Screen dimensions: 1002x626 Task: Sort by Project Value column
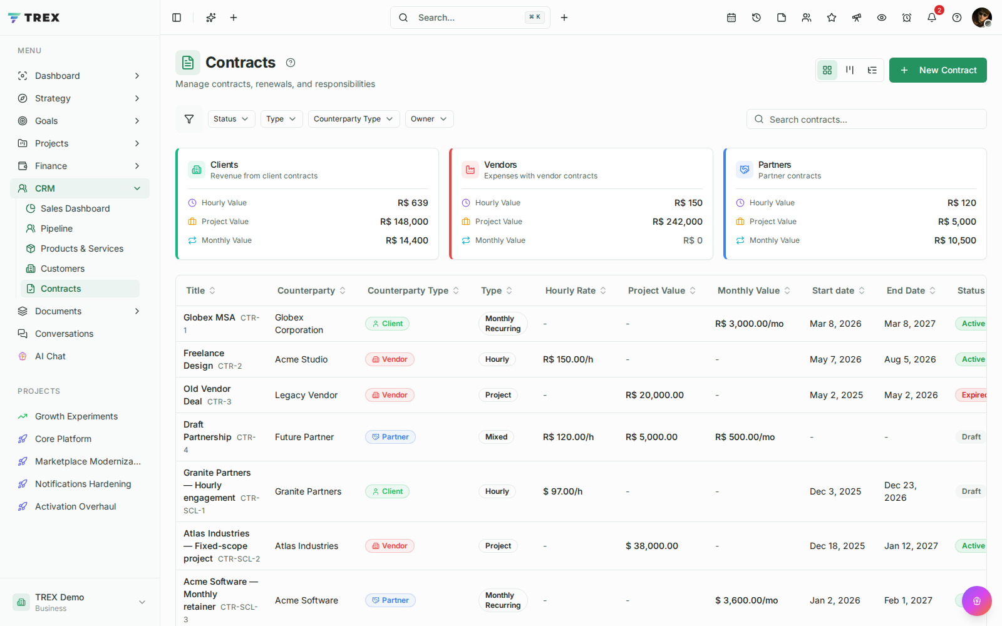click(x=662, y=290)
